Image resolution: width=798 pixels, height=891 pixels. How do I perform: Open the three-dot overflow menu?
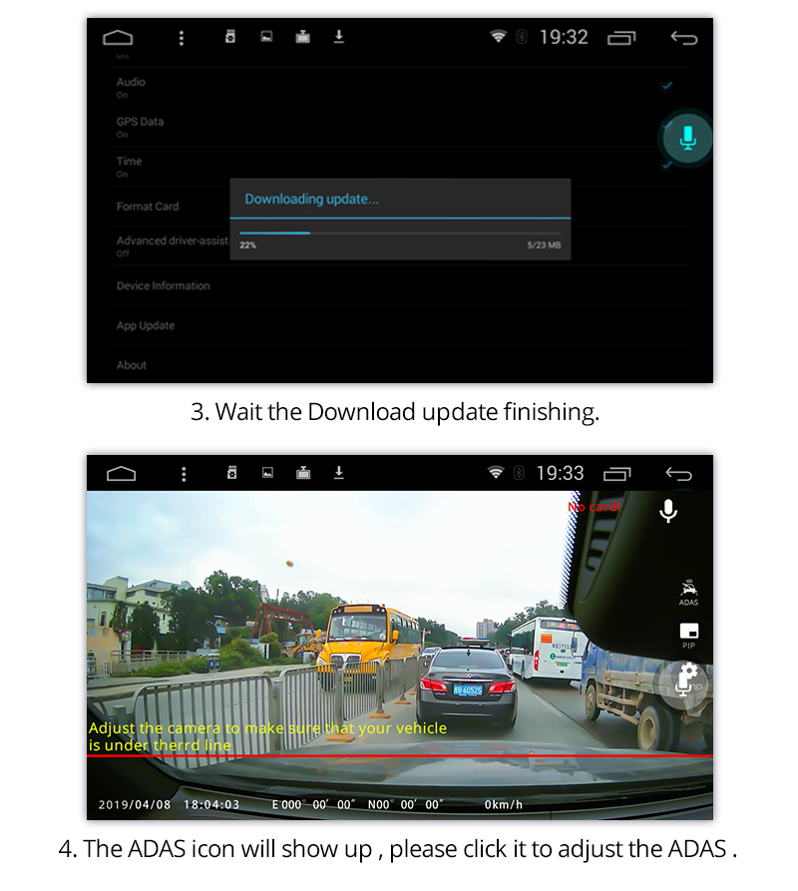tap(182, 37)
